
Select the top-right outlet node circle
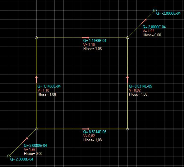[155, 10]
